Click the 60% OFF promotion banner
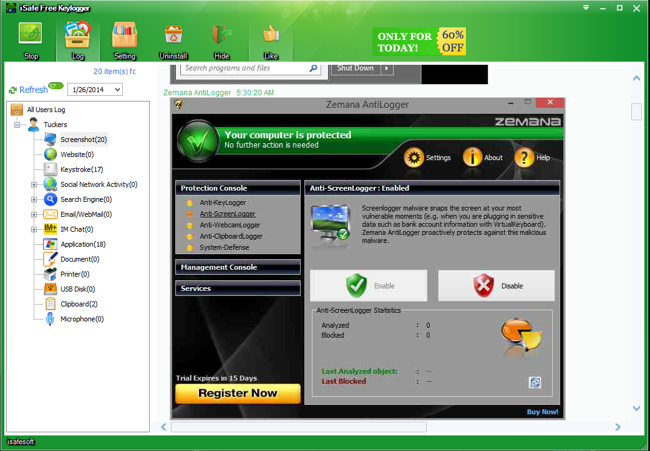650x451 pixels. click(419, 41)
